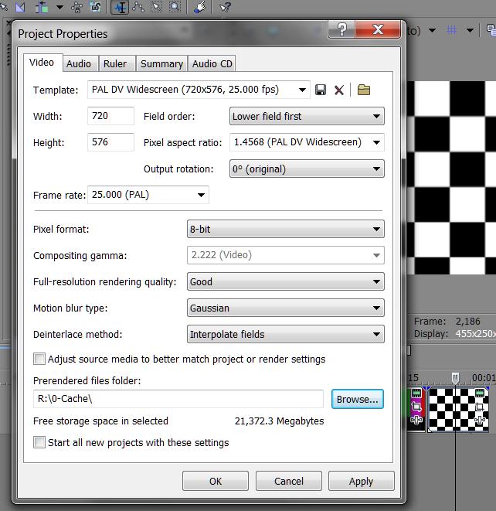Check Start all new projects with settings
The height and width of the screenshot is (511, 496).
coord(39,442)
